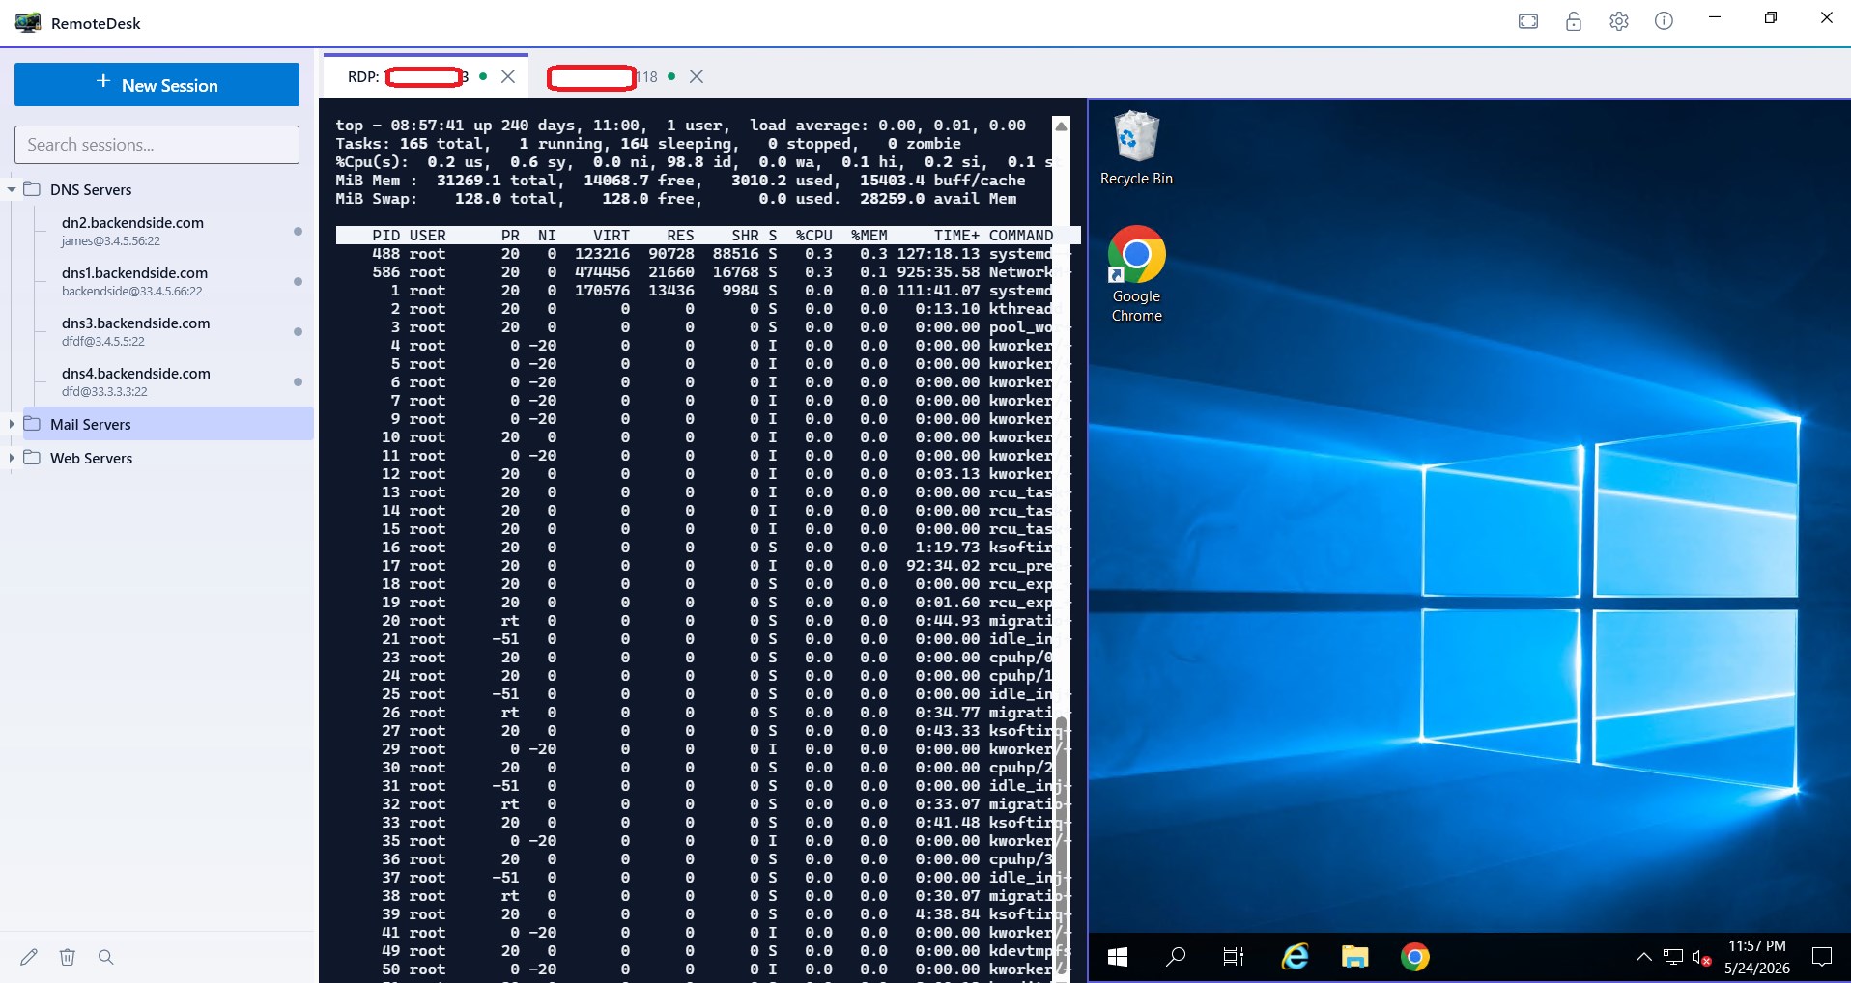Viewport: 1851px width, 983px height.
Task: Click the unlock padlock icon
Action: [1574, 21]
